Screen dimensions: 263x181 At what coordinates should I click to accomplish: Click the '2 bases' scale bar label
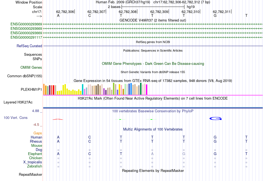pos(114,7)
